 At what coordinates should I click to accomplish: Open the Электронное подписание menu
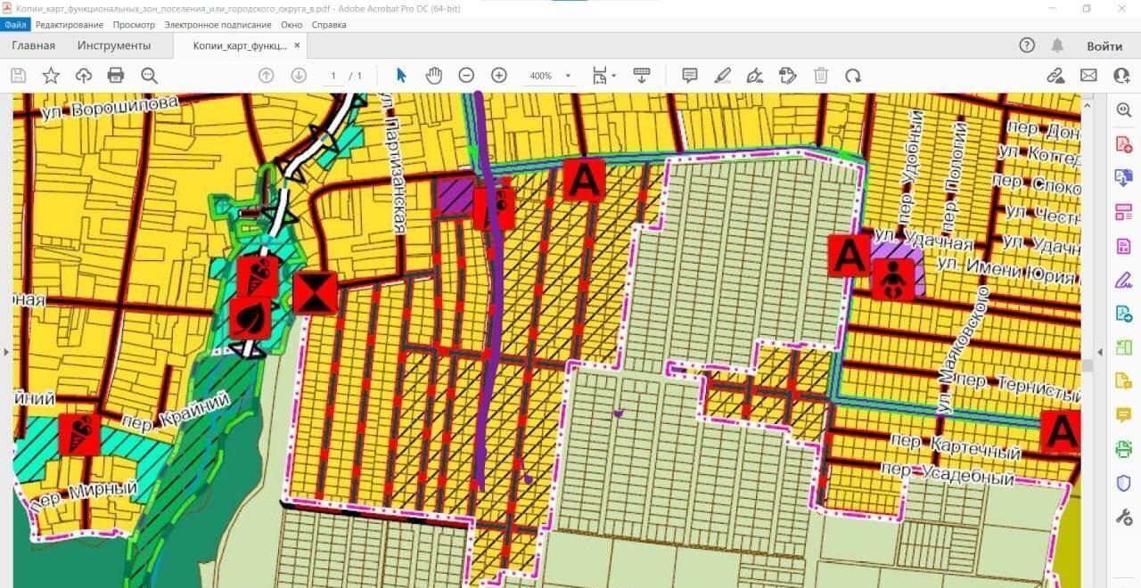[x=218, y=25]
